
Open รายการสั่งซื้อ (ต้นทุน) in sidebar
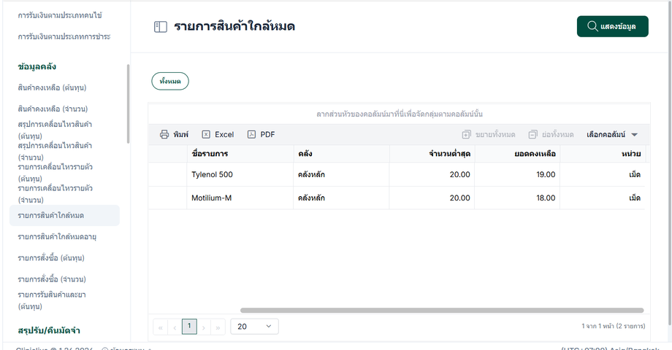(x=51, y=258)
